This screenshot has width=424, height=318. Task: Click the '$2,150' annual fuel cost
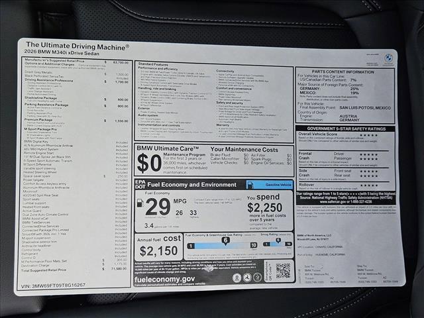[159, 251]
